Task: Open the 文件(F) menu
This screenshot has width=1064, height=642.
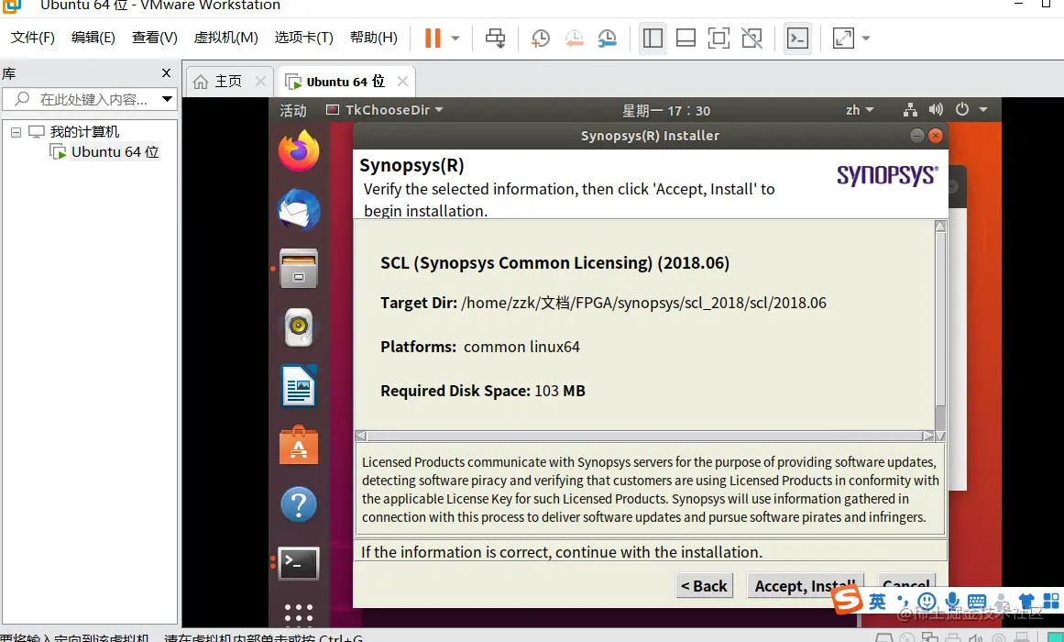Action: click(33, 38)
